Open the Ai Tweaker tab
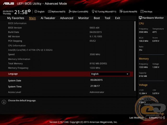Viewport: 167px width, 125px height. pos(48,18)
